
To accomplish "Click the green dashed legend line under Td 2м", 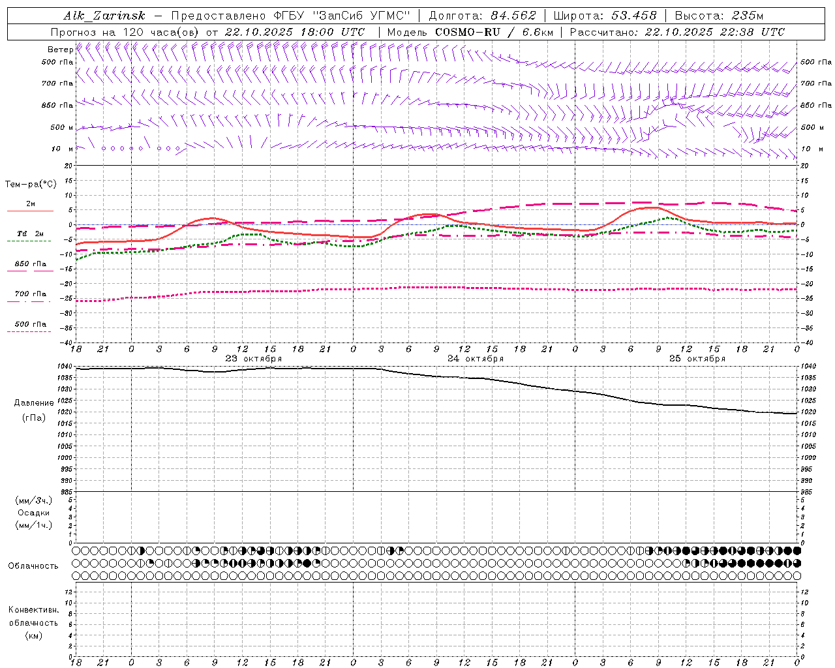I will coord(29,241).
